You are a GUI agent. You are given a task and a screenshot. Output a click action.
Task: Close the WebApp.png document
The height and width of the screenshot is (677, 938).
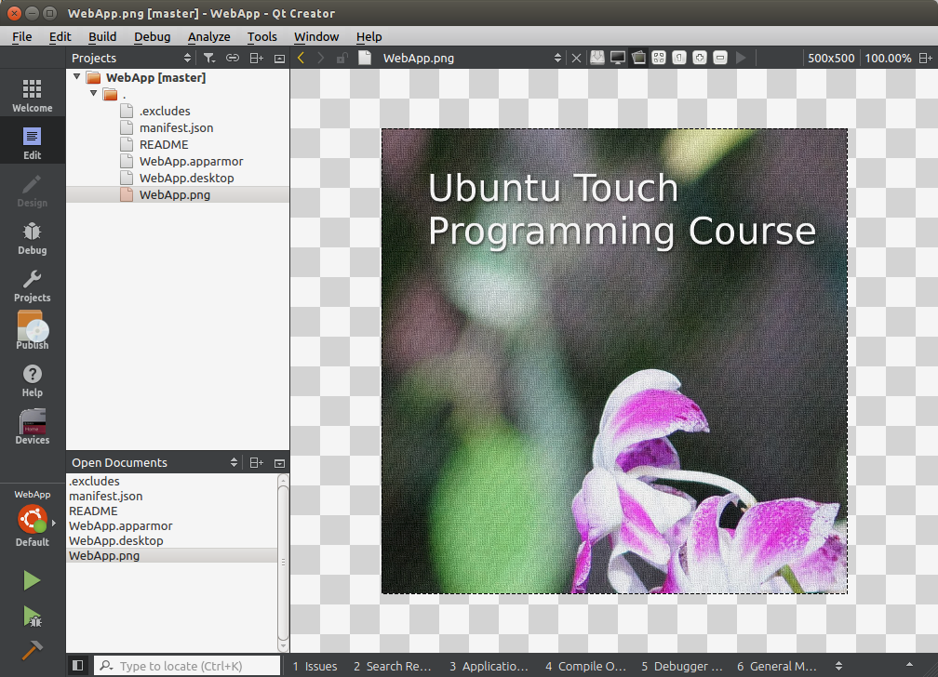click(x=576, y=58)
